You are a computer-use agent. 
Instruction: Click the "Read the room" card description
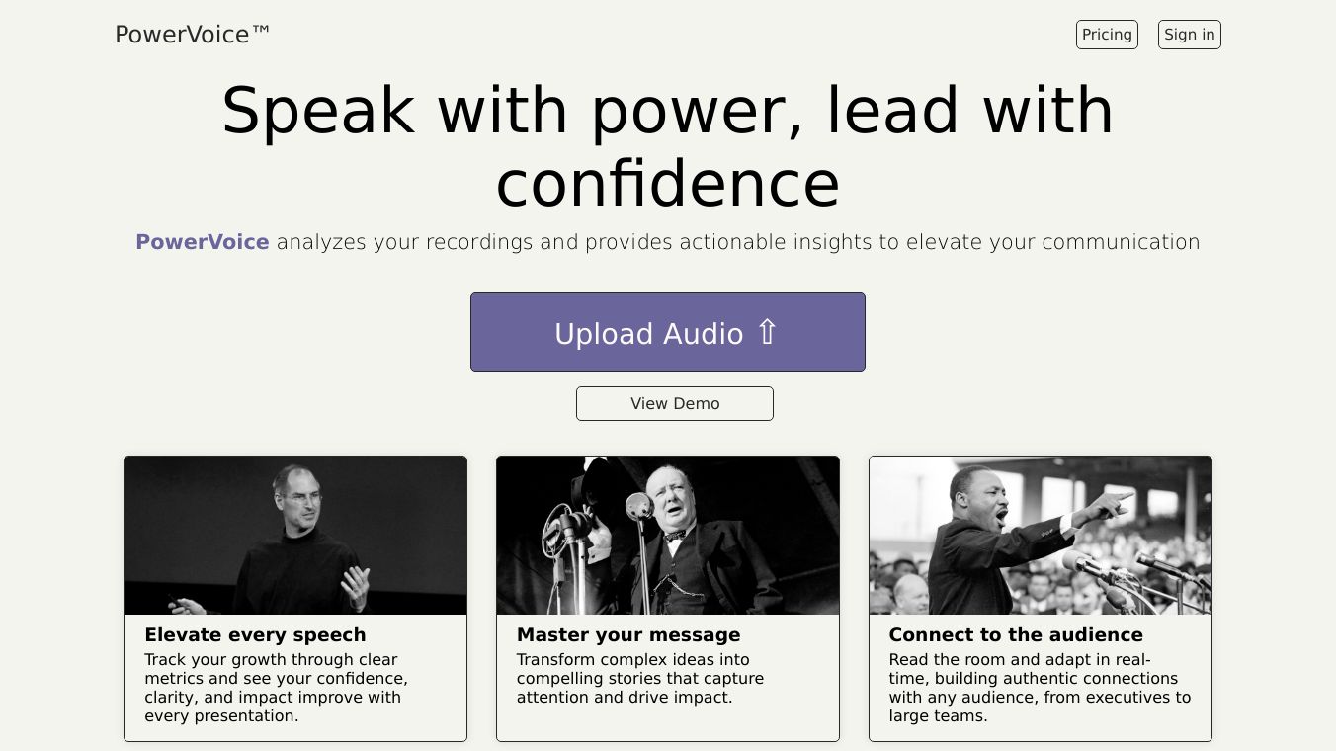(x=1040, y=688)
